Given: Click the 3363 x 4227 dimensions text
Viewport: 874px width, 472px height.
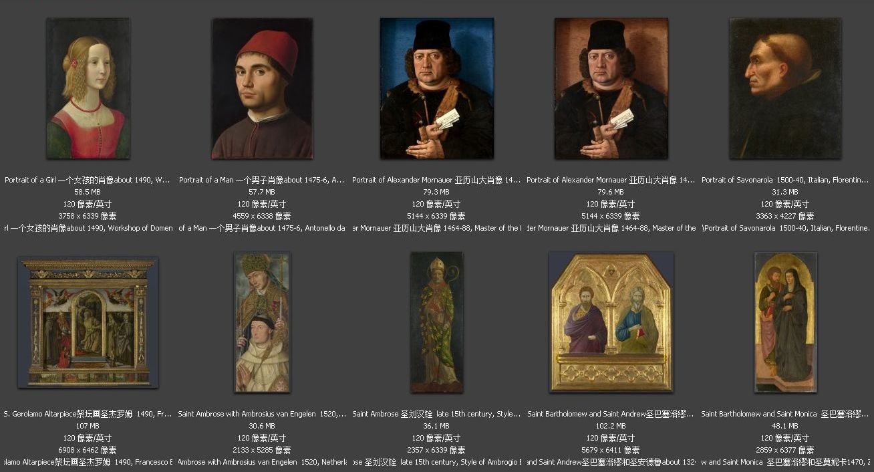Looking at the screenshot, I should [786, 216].
